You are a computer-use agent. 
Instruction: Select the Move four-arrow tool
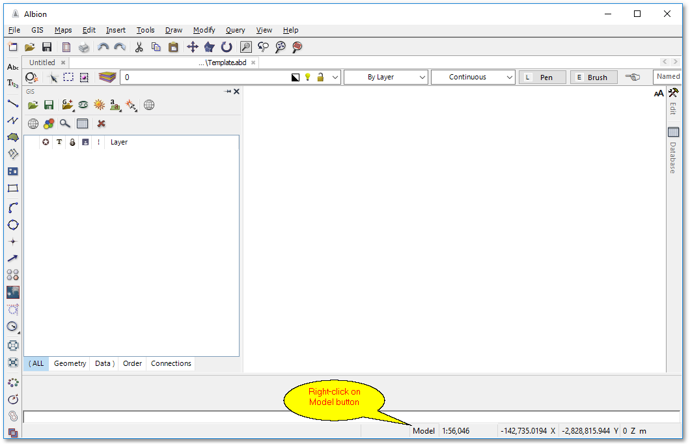pos(192,47)
